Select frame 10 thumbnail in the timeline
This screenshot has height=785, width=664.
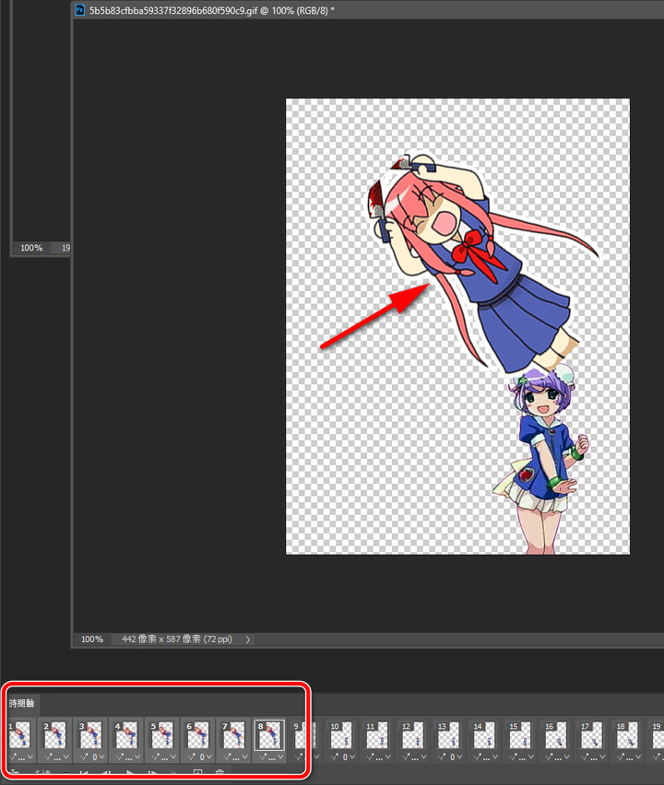pyautogui.click(x=341, y=735)
